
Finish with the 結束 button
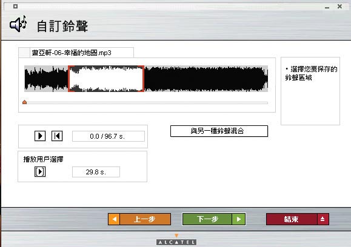click(298, 219)
